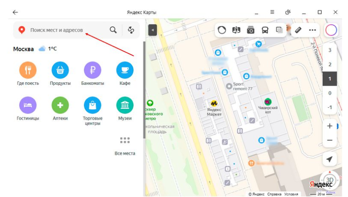Open the title bar three-dots menu
Screen dimensions: 348x197
pyautogui.click(x=256, y=13)
